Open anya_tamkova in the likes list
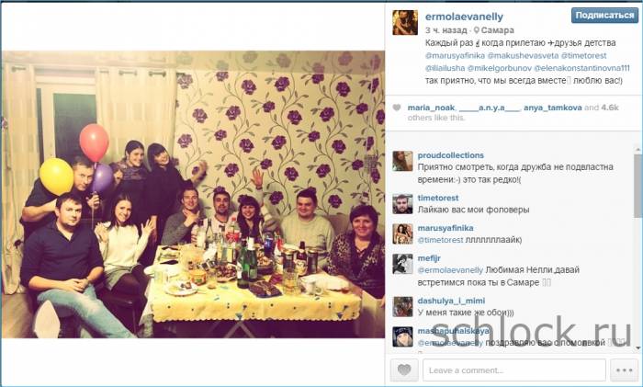 (552, 108)
